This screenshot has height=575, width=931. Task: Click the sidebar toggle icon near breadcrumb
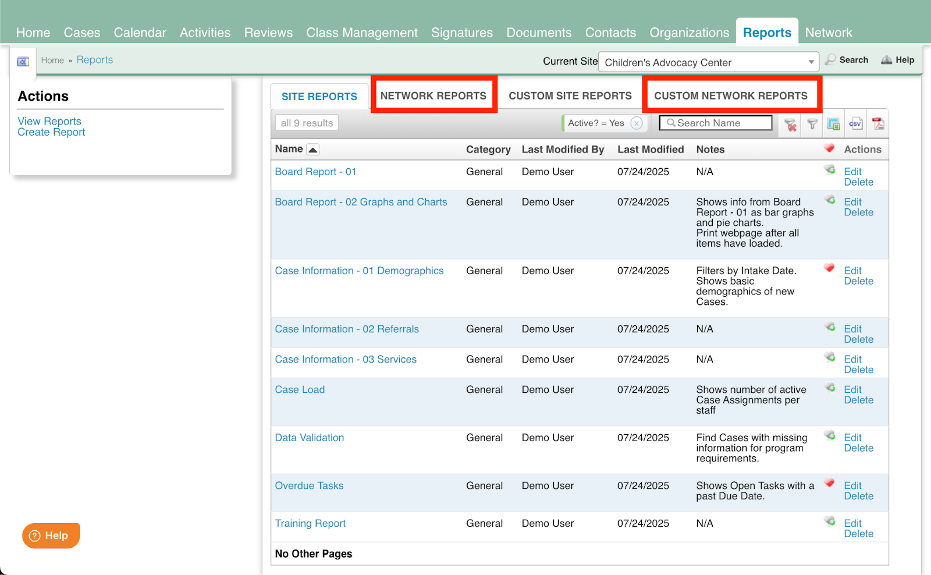(23, 61)
